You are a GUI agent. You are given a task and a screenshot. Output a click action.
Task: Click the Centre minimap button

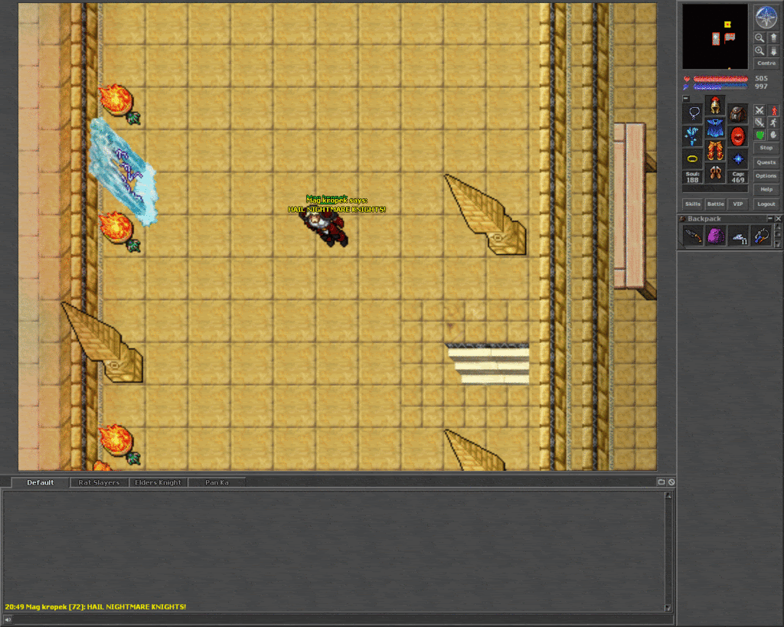coord(766,64)
